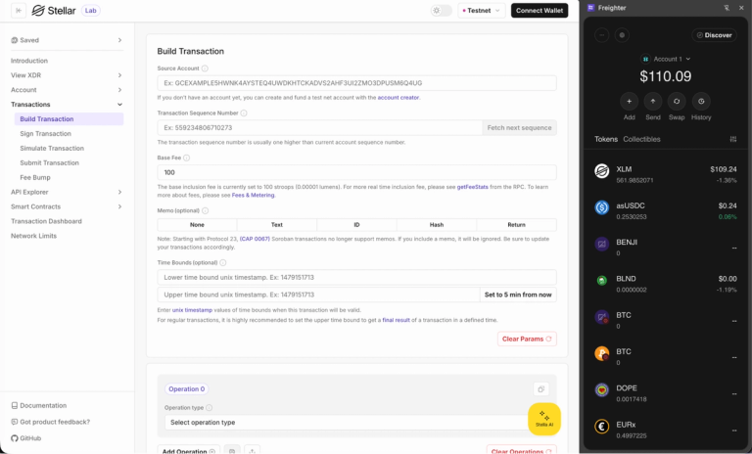
Task: Open Fee Bump page
Action: tap(35, 177)
